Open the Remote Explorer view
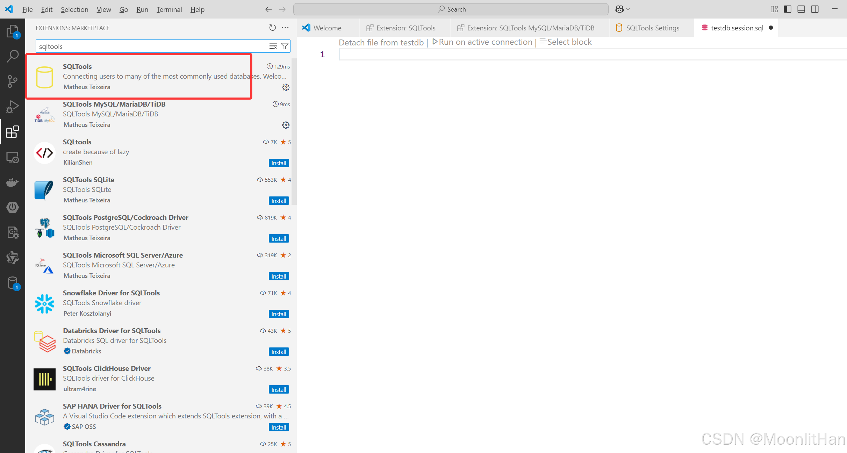This screenshot has height=453, width=847. [x=13, y=158]
